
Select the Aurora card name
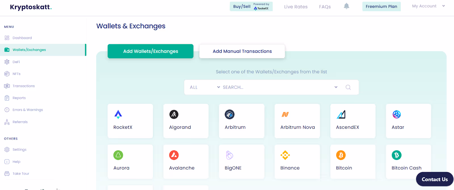(121, 168)
